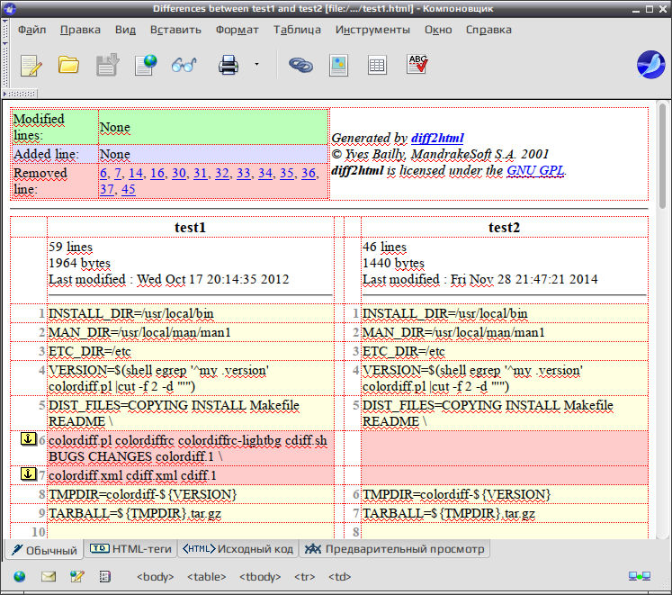The height and width of the screenshot is (595, 672).
Task: Click removed line link 30
Action: pyautogui.click(x=179, y=173)
